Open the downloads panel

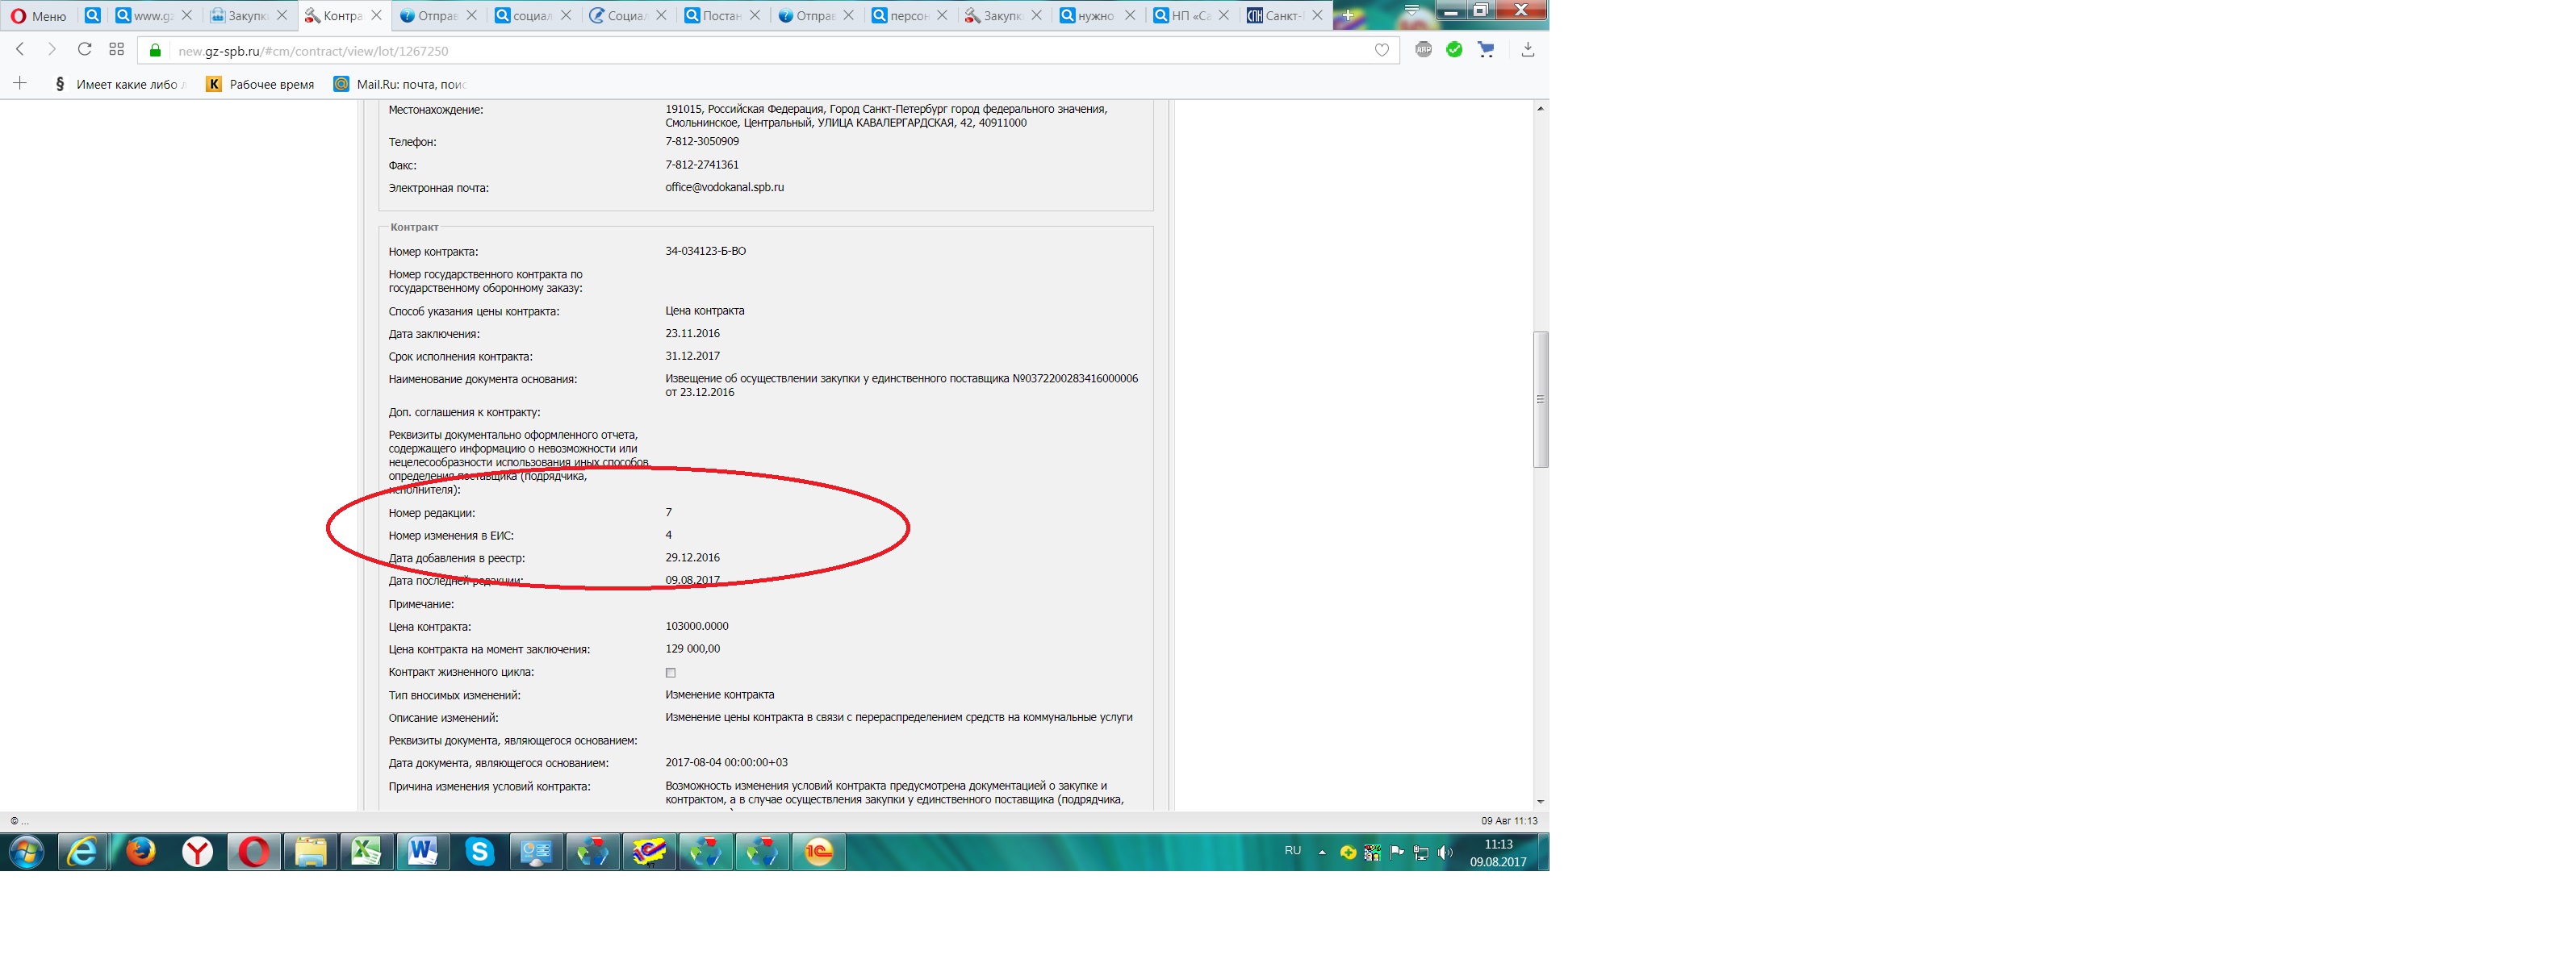[x=1527, y=49]
